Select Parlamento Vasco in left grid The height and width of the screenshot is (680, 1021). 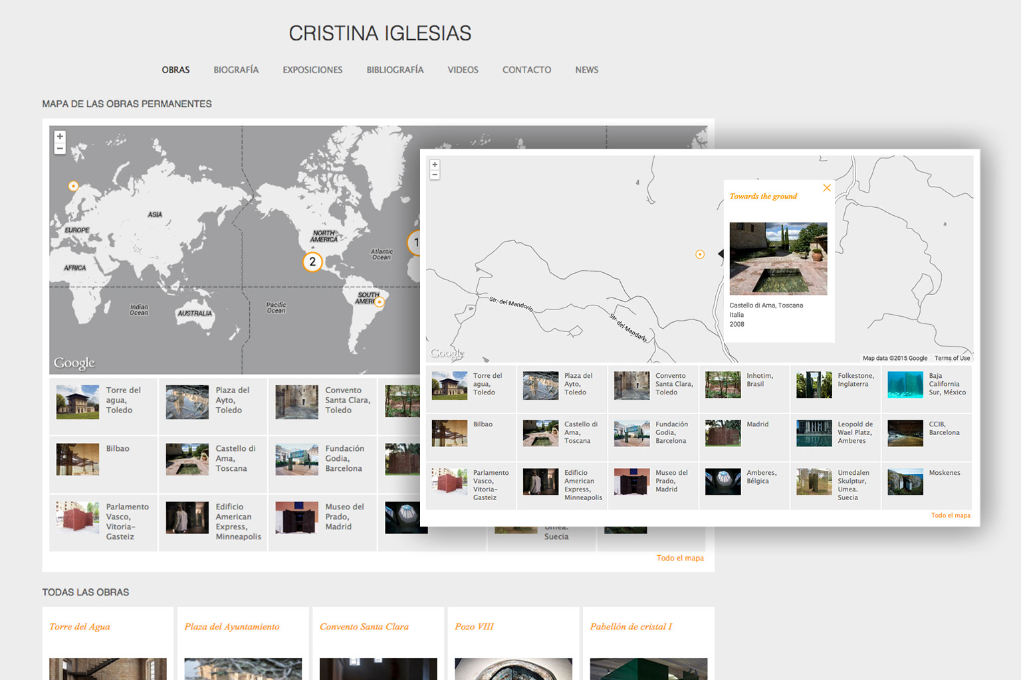(x=104, y=523)
